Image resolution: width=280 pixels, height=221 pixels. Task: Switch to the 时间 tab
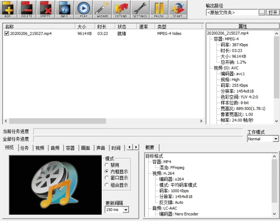(x=116, y=148)
